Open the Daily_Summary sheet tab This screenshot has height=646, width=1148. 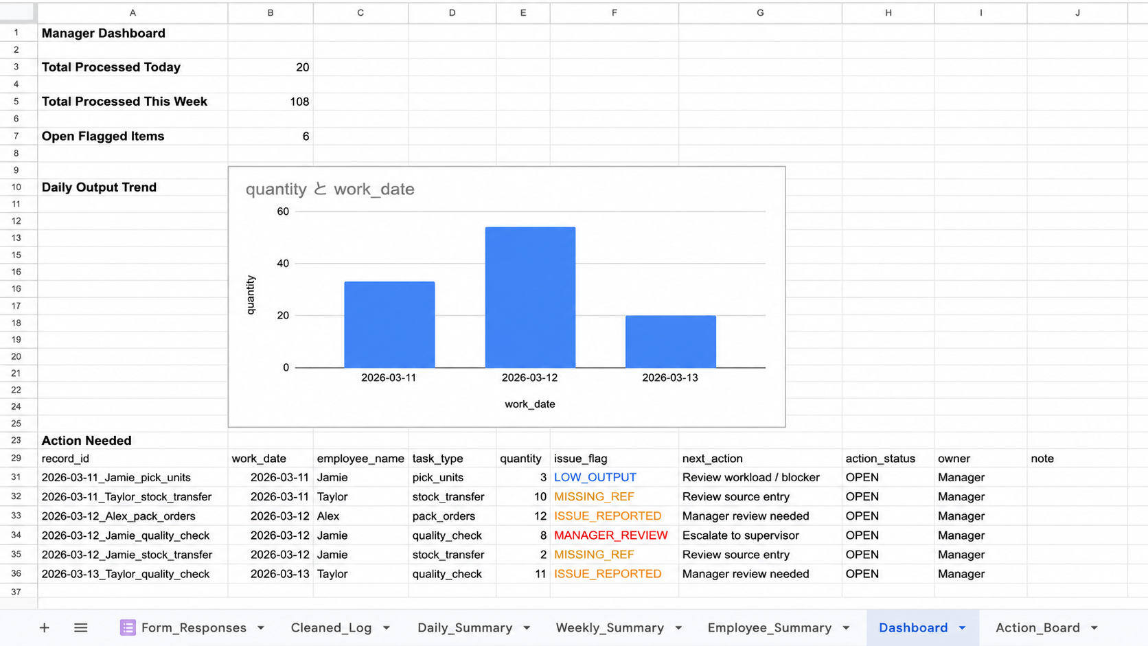point(465,627)
